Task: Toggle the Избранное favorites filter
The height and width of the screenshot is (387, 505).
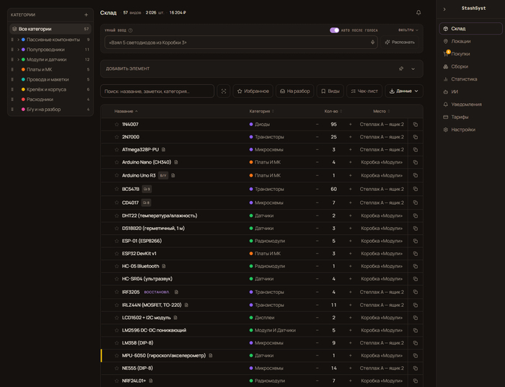Action: pyautogui.click(x=252, y=91)
